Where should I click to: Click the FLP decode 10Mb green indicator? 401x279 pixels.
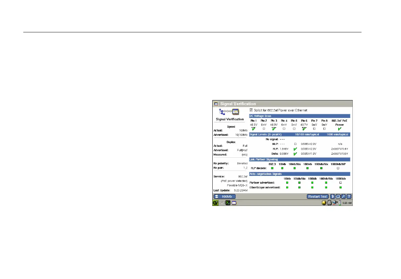(282, 168)
